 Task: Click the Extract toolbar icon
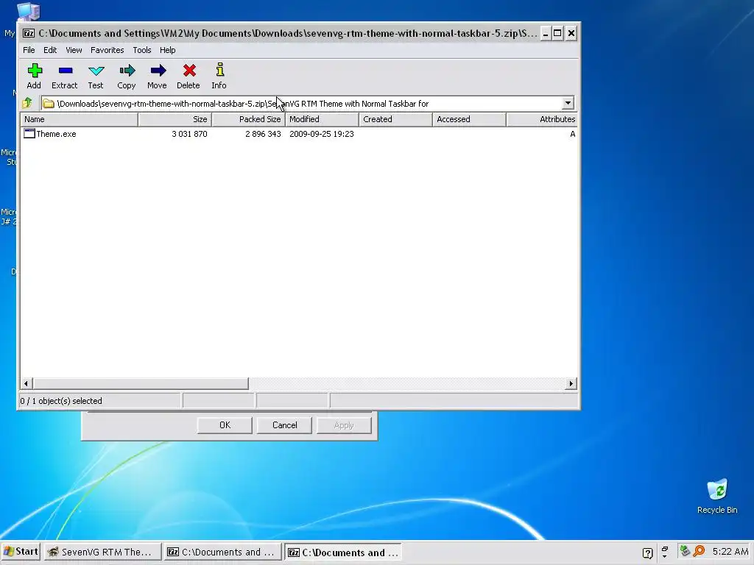point(65,71)
